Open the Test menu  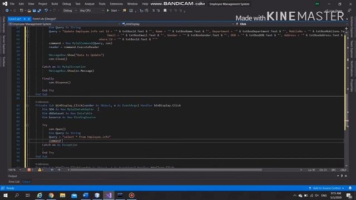coord(78,4)
